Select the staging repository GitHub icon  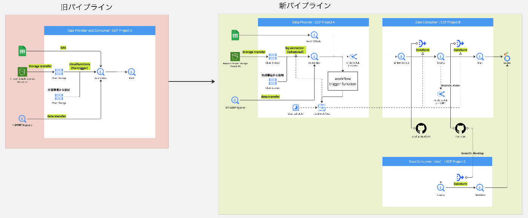(421, 128)
